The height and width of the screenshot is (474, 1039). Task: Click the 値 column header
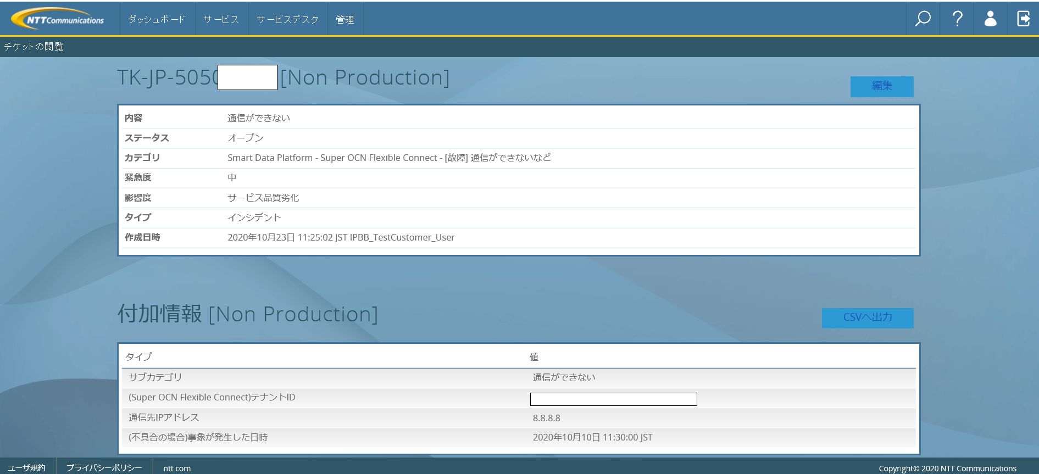click(x=534, y=357)
